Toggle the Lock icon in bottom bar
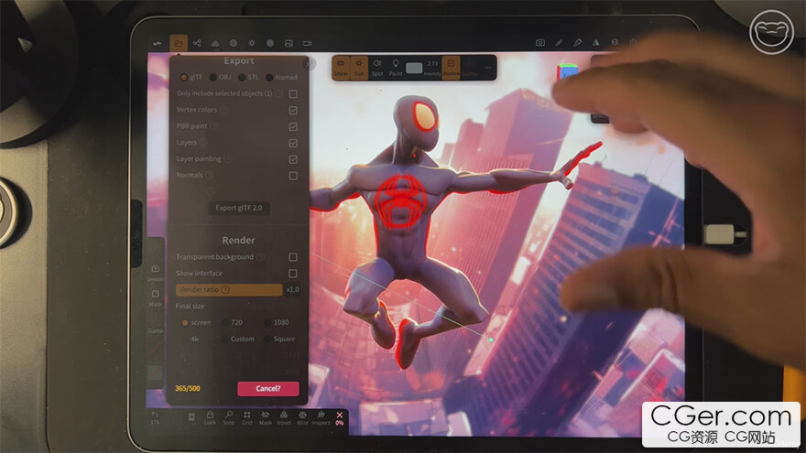 210,417
